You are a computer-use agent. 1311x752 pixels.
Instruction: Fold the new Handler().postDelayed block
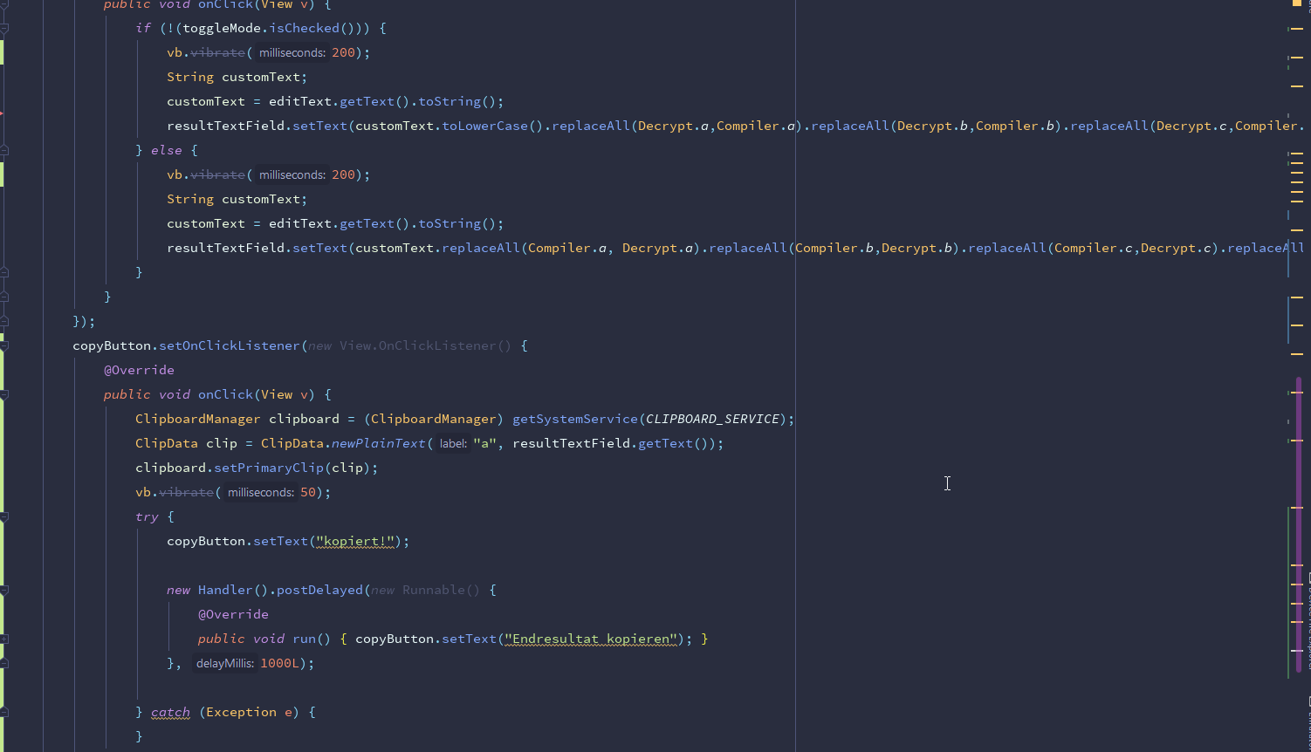pyautogui.click(x=4, y=590)
